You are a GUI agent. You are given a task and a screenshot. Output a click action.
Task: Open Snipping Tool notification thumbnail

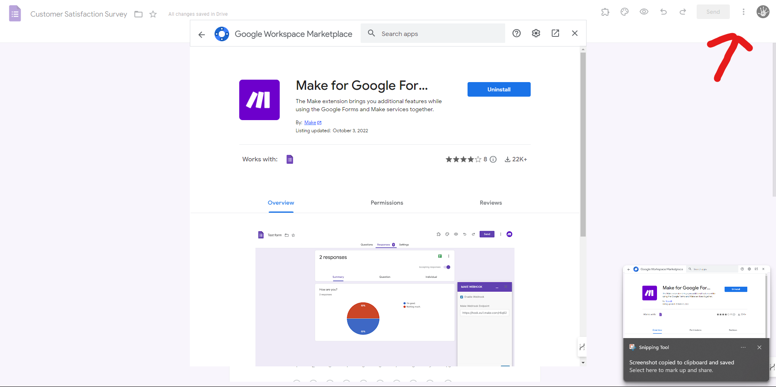pos(696,302)
